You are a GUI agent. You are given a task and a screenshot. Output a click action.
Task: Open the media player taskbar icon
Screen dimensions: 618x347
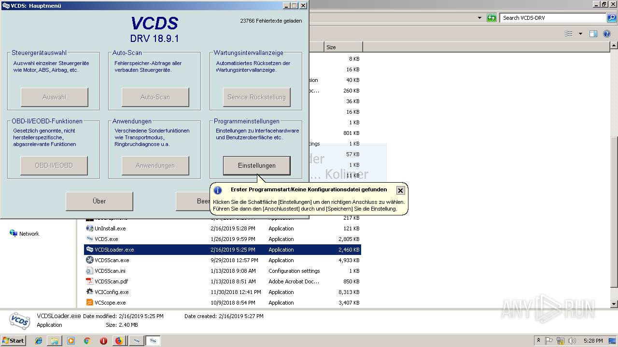pyautogui.click(x=71, y=341)
